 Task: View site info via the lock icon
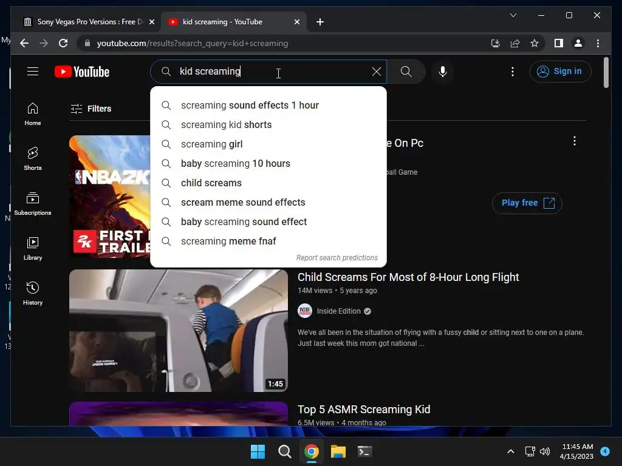tap(87, 43)
